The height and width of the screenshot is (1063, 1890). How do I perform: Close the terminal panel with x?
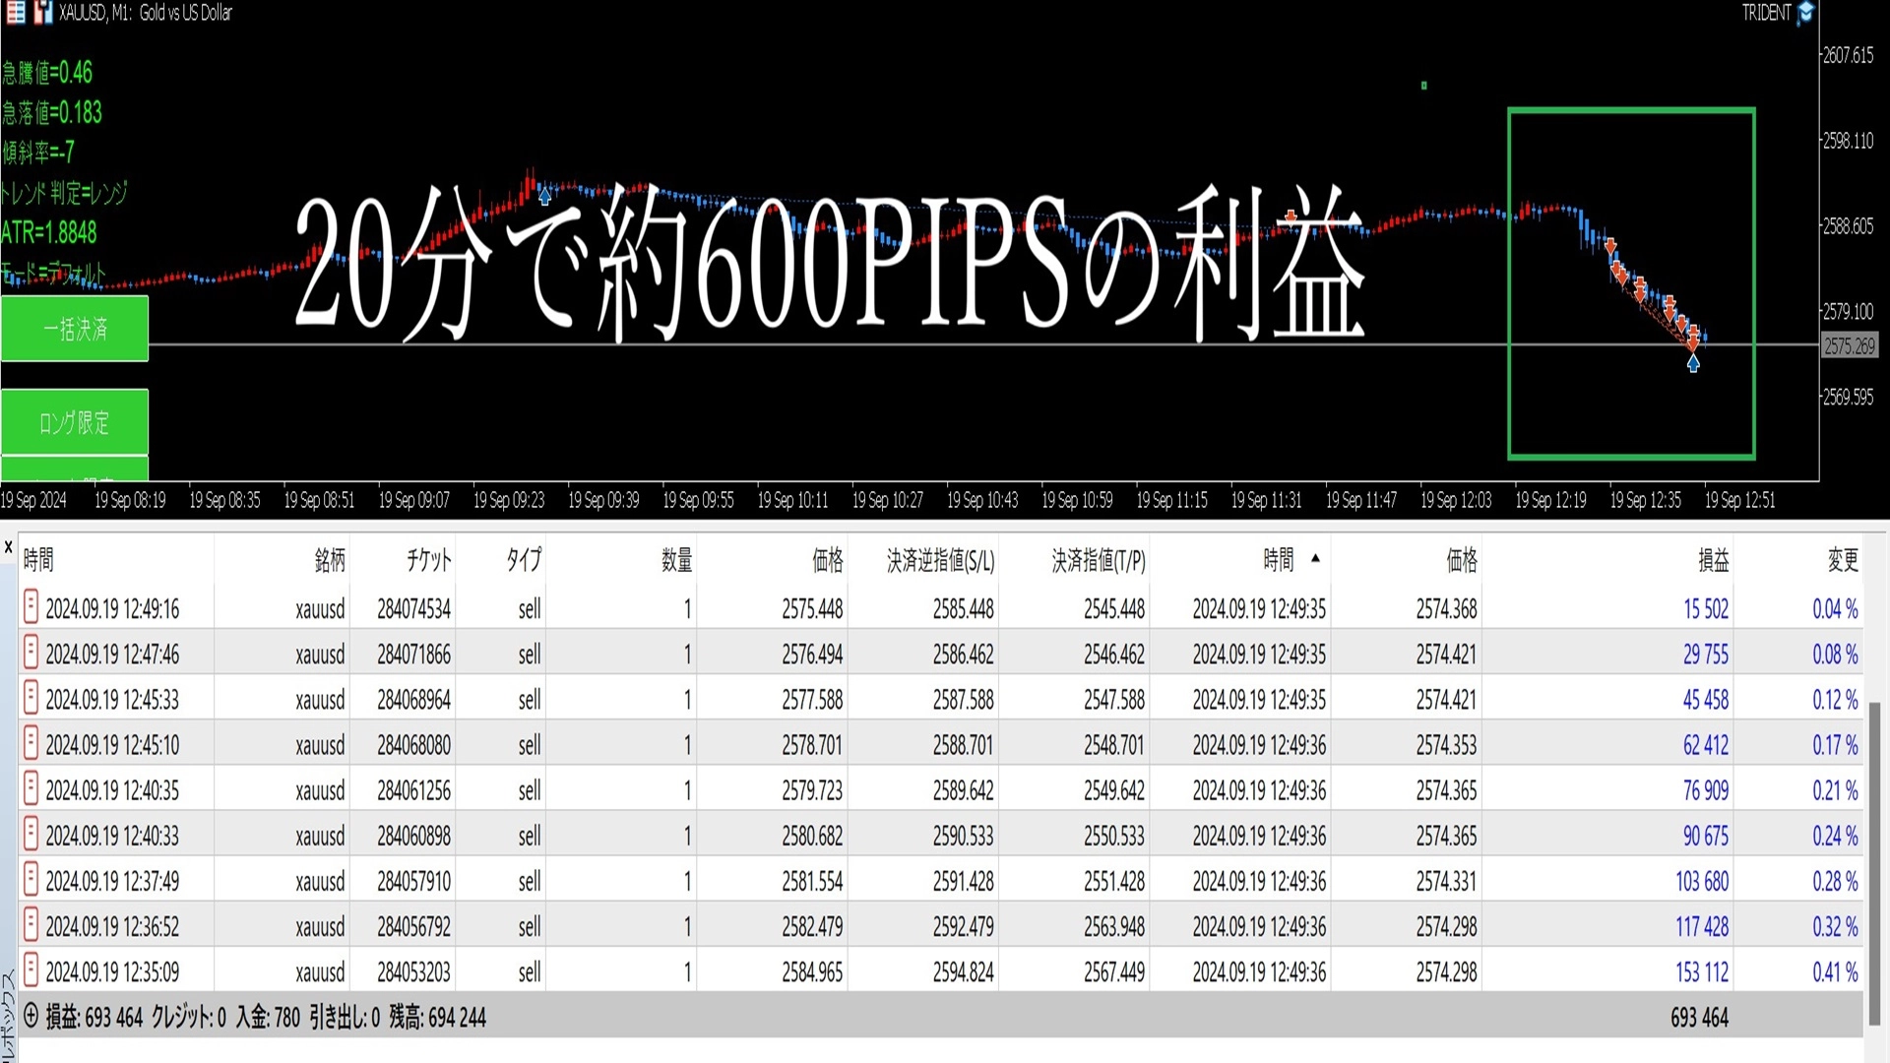(x=8, y=546)
